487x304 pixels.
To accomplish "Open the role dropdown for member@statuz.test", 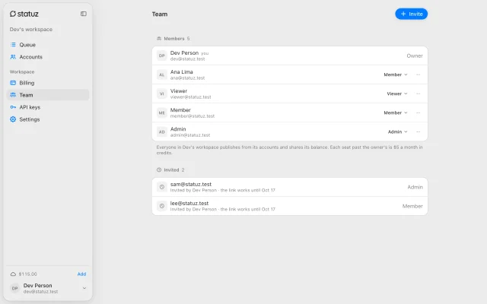I will [x=396, y=112].
